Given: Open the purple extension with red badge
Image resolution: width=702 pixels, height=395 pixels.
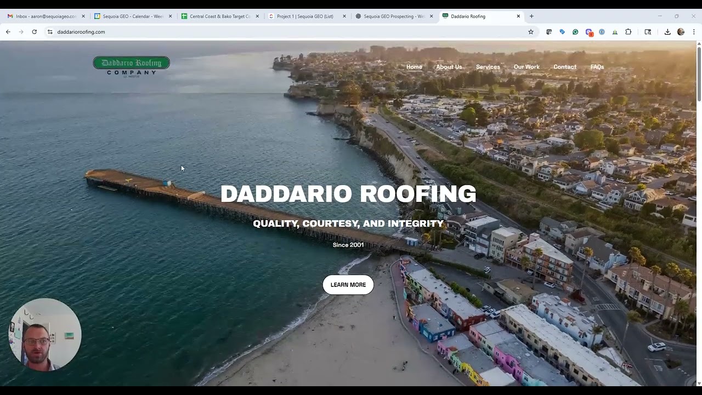Looking at the screenshot, I should click(x=589, y=32).
